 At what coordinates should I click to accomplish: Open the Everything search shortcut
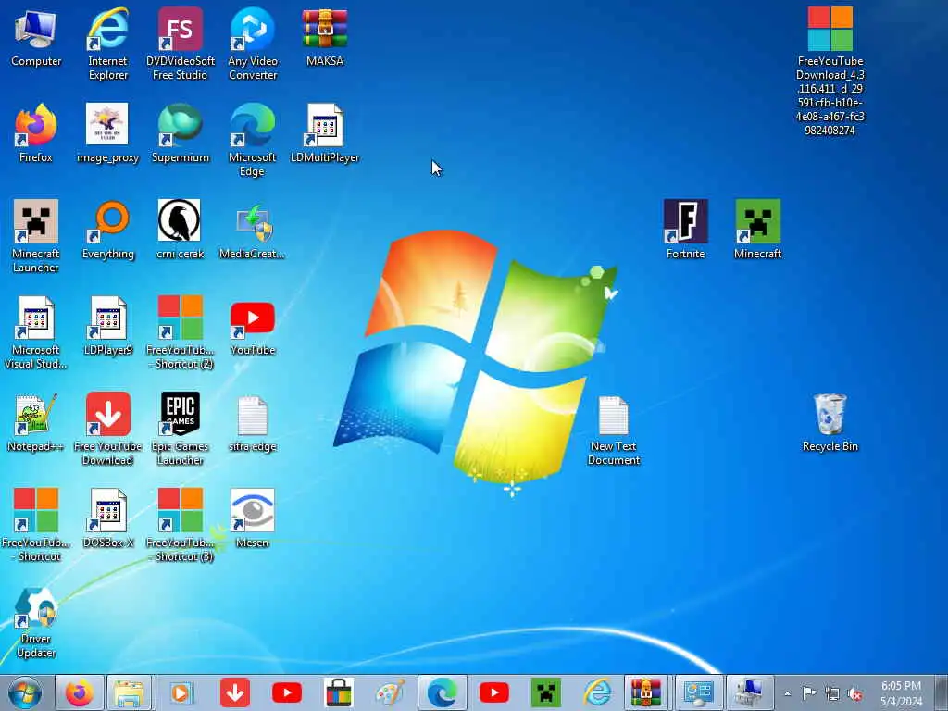pyautogui.click(x=107, y=231)
